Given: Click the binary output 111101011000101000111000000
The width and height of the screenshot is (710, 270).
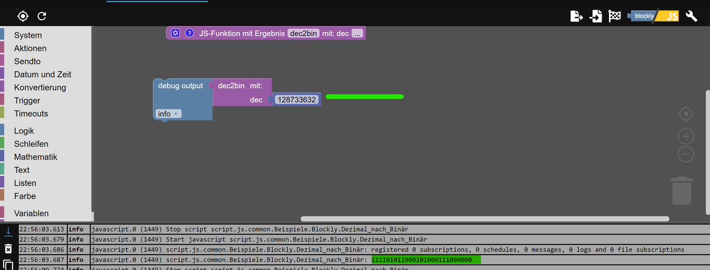Looking at the screenshot, I should [x=421, y=259].
